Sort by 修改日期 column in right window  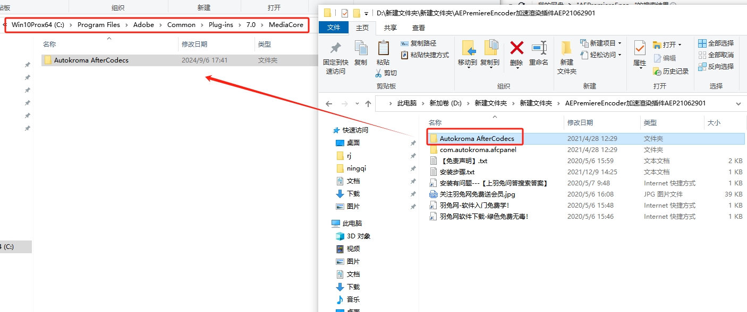coord(602,122)
